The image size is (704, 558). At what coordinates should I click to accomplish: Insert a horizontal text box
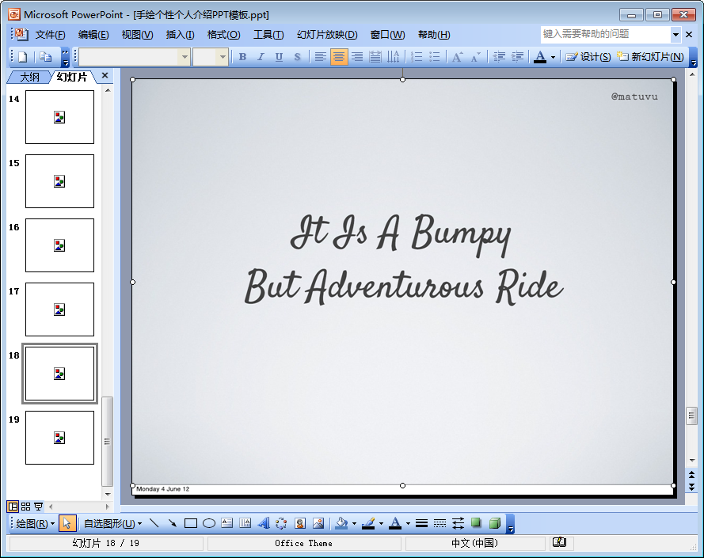[x=227, y=523]
